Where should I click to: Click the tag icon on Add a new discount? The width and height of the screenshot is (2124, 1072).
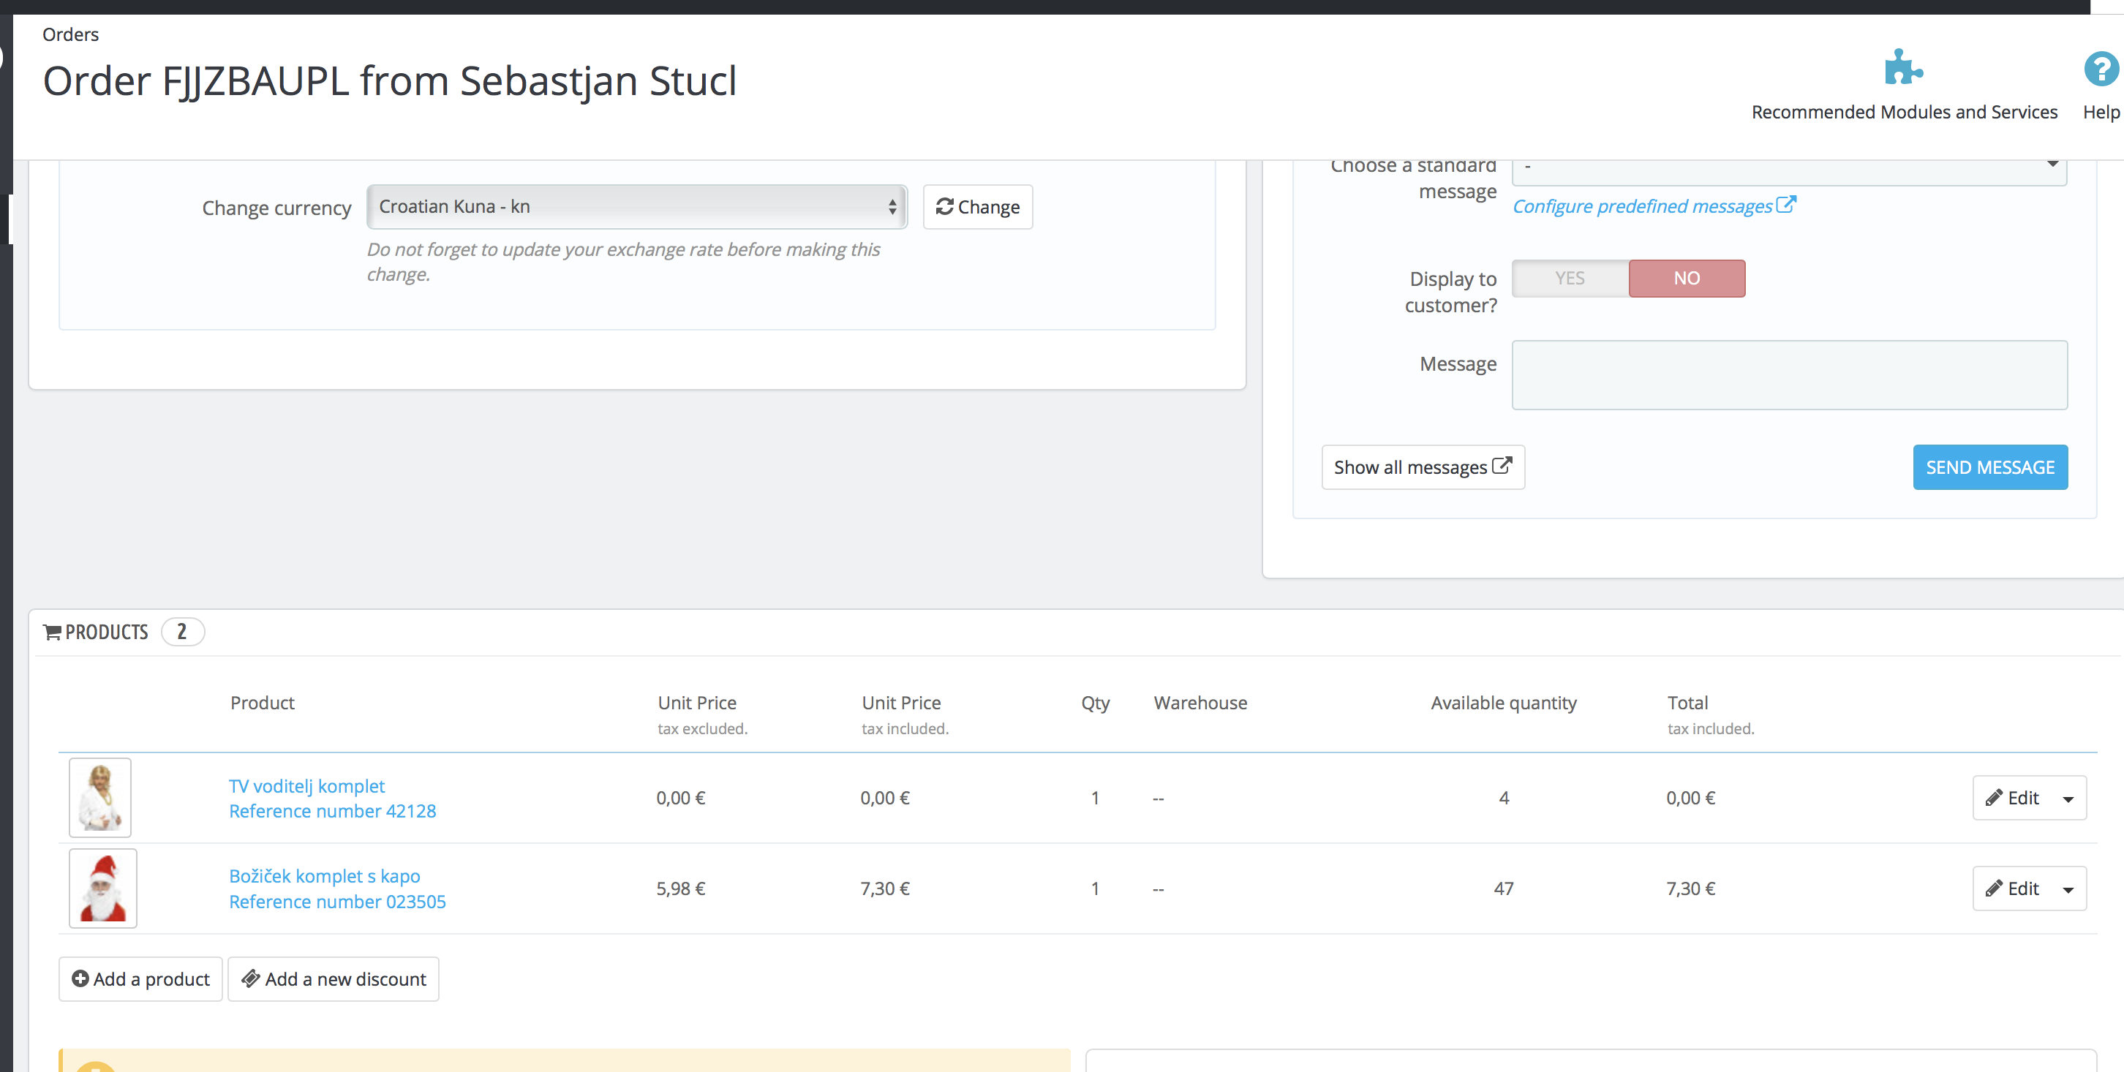(251, 979)
